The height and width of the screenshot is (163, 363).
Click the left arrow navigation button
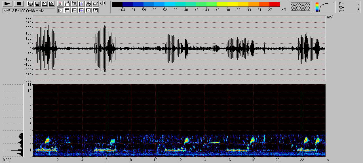(x=101, y=3)
